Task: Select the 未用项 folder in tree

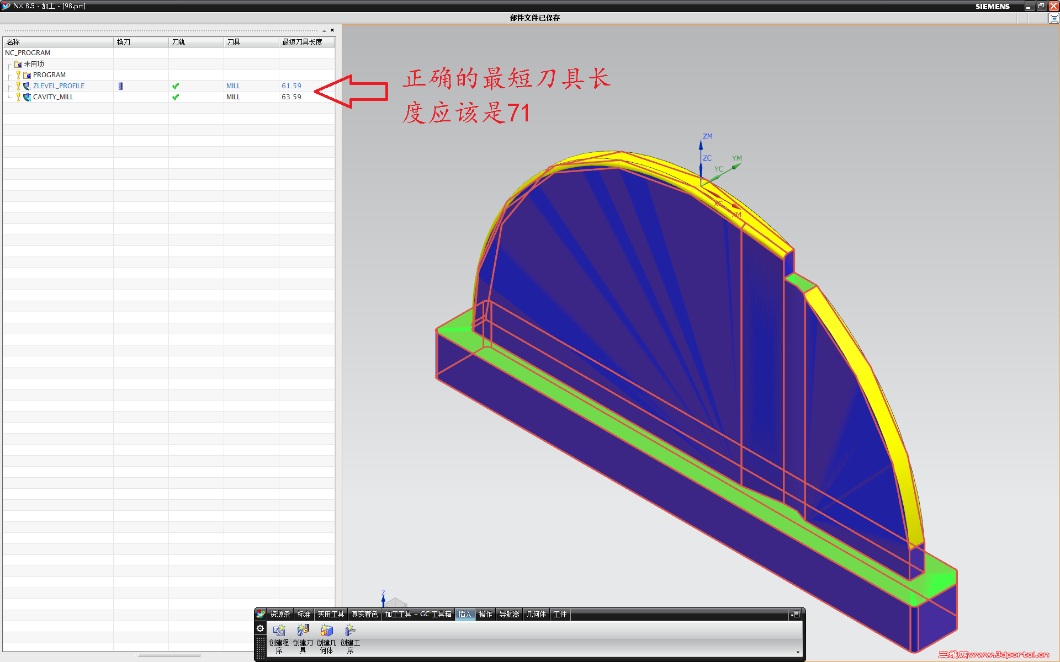Action: point(33,64)
